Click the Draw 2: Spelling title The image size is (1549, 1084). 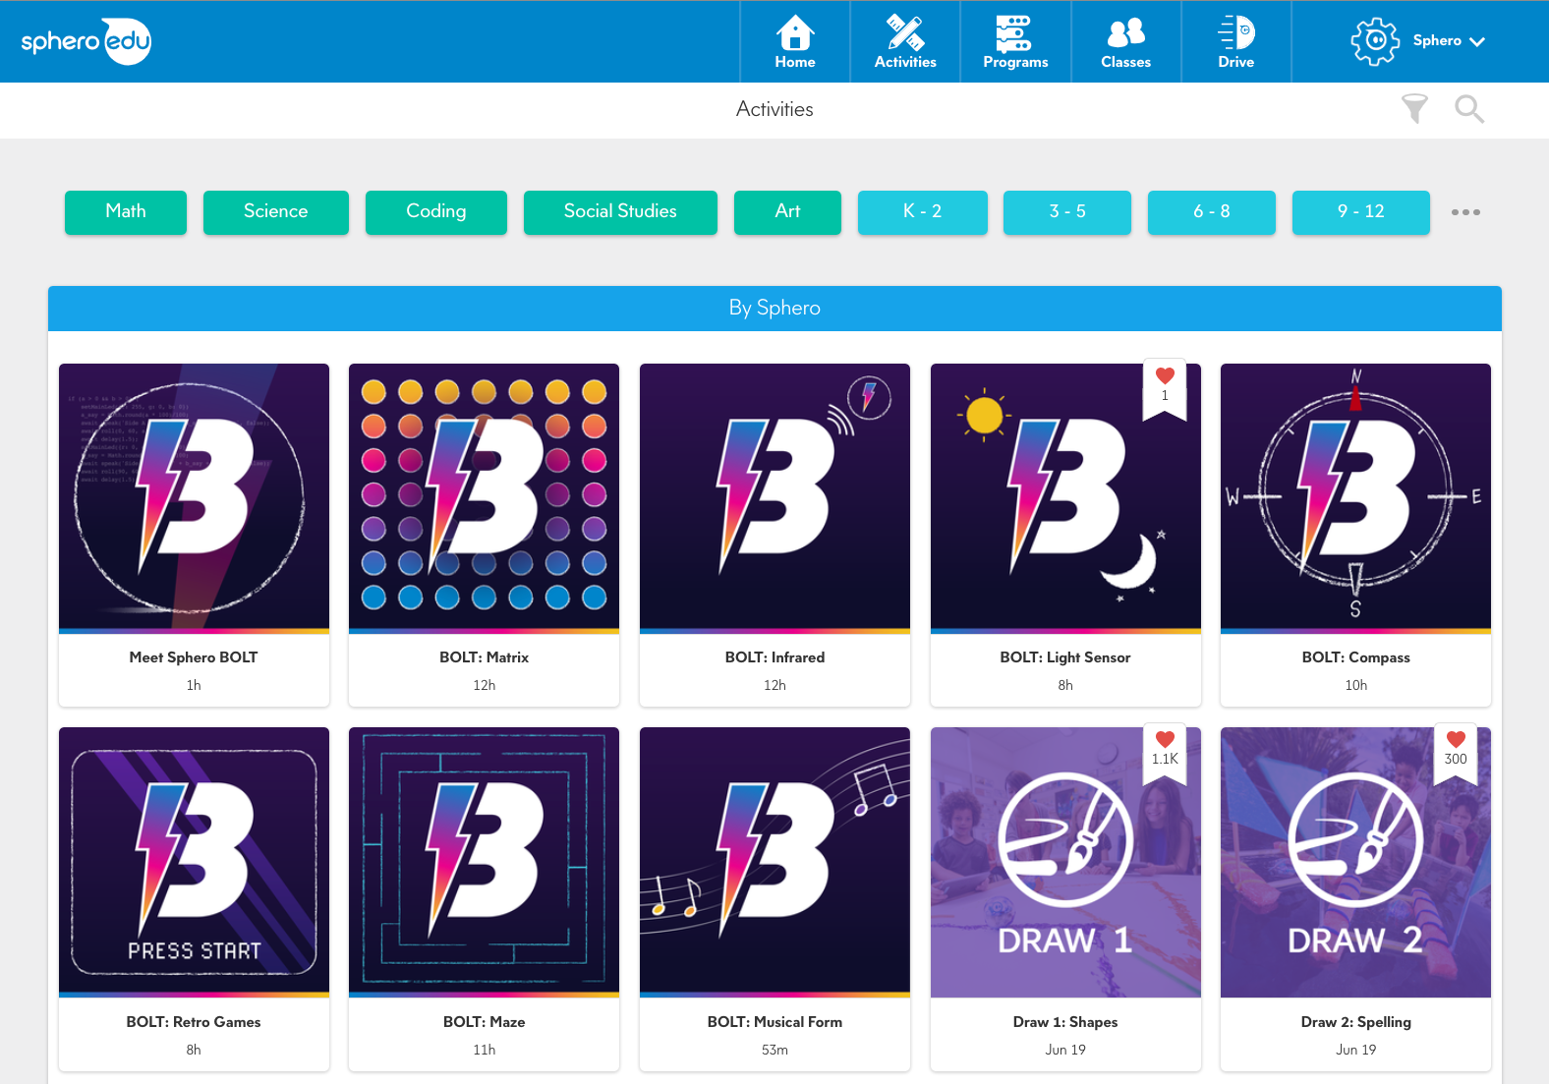click(1355, 1022)
